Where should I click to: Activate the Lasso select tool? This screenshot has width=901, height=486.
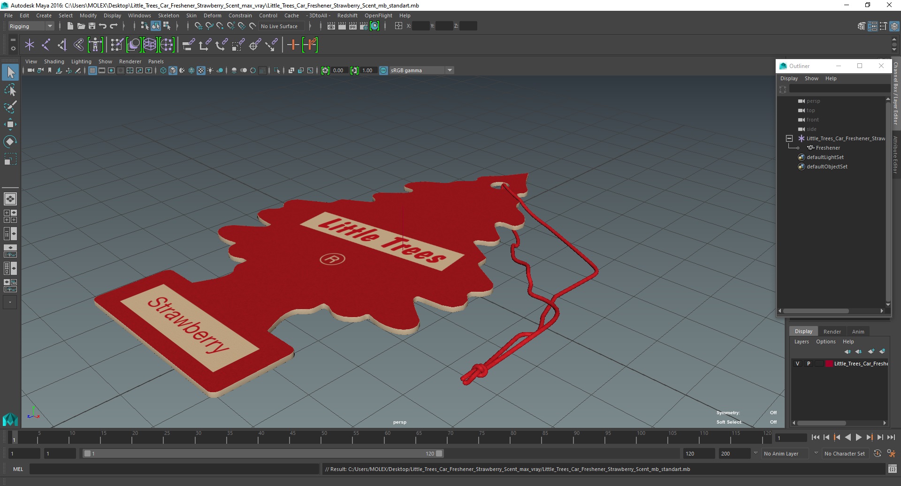tap(10, 90)
